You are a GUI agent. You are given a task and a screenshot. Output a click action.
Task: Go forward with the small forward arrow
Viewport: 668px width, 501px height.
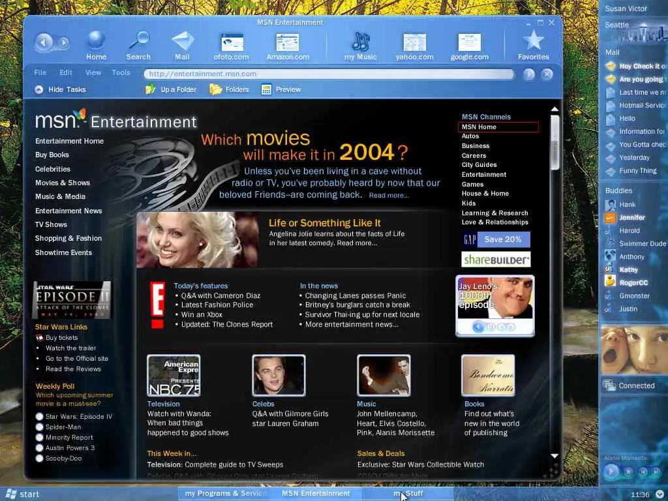pos(64,42)
